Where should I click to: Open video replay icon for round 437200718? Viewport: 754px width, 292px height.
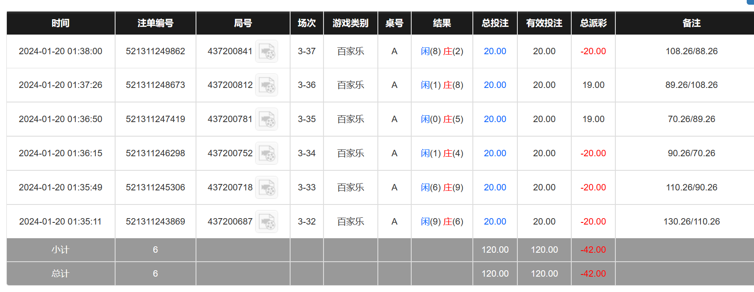point(267,188)
